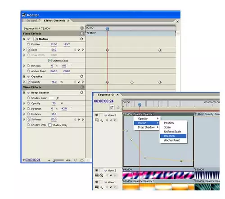This screenshot has width=225, height=199.
Task: Expand the Softness parameter
Action: pyautogui.click(x=24, y=119)
